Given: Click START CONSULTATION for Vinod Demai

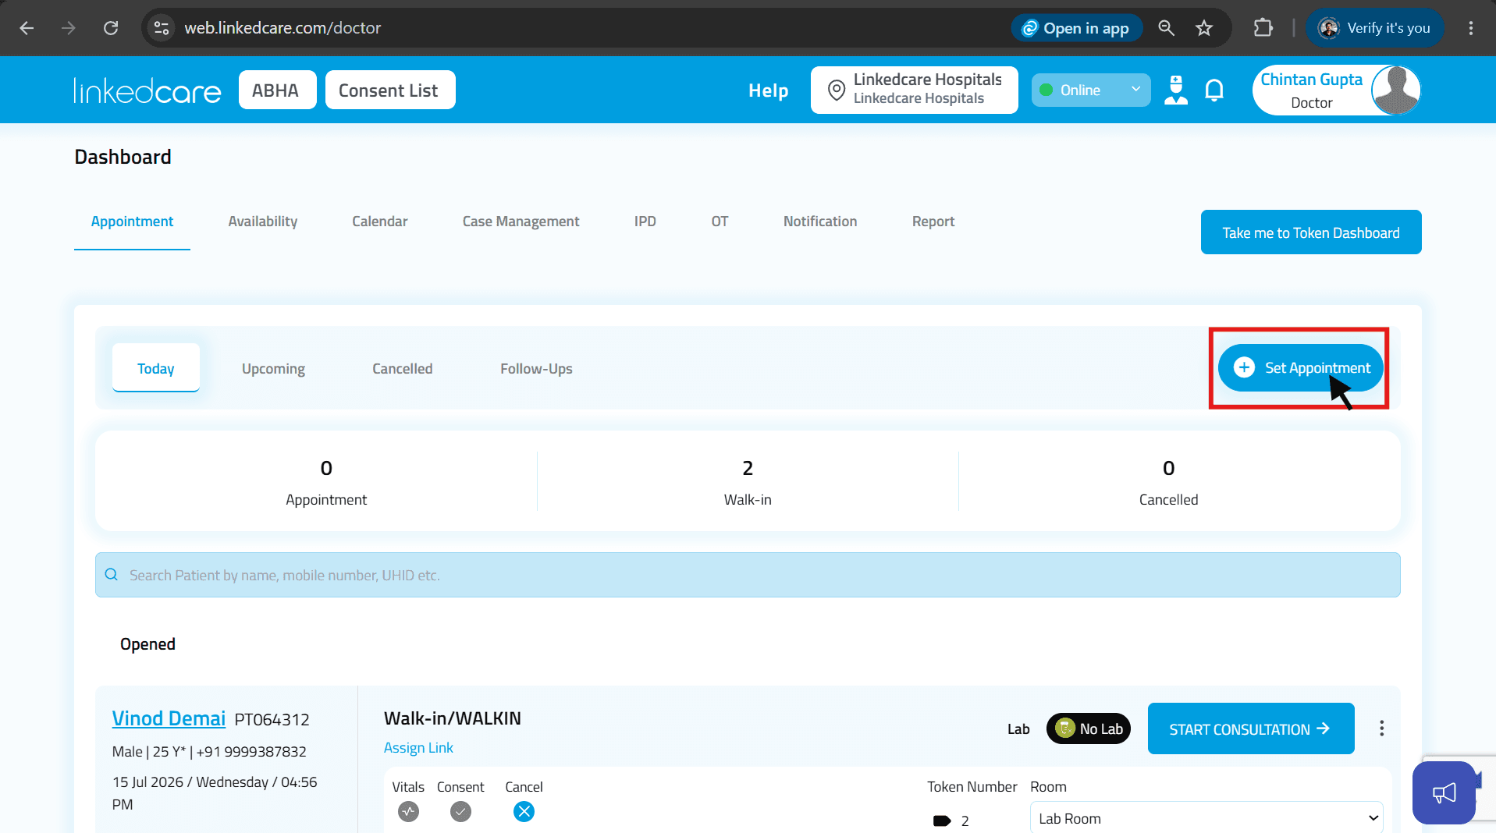Looking at the screenshot, I should [x=1251, y=728].
